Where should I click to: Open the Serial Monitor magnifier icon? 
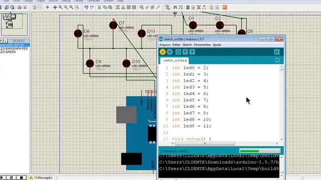pos(277,52)
